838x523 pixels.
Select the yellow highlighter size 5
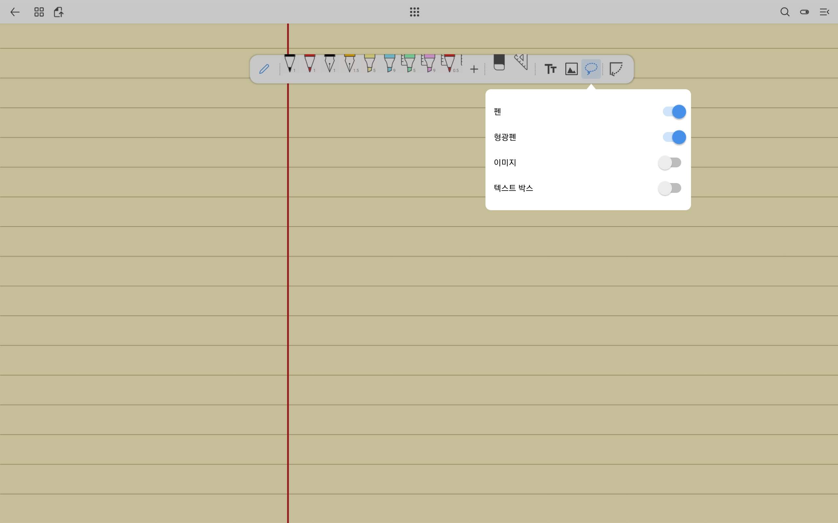point(370,63)
